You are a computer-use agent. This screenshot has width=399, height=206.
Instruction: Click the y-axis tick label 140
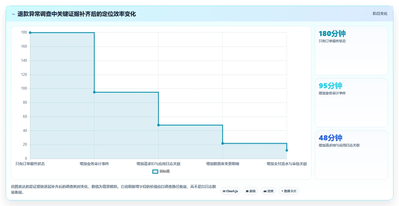pos(24,61)
